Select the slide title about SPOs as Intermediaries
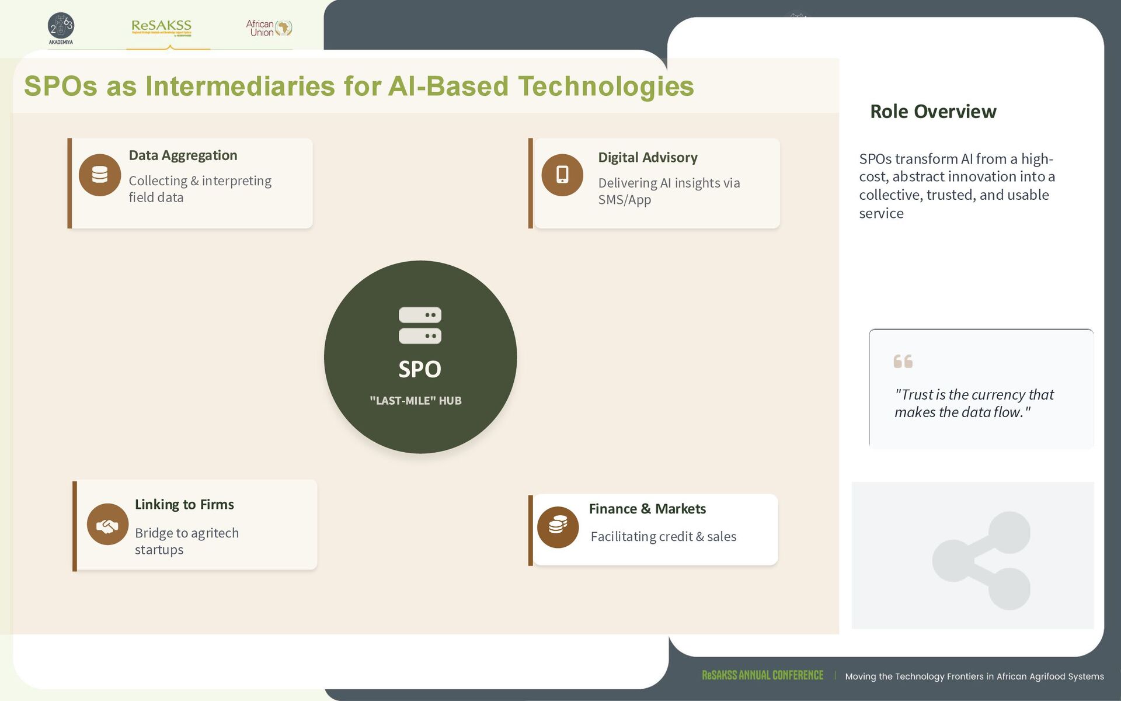 (x=358, y=86)
